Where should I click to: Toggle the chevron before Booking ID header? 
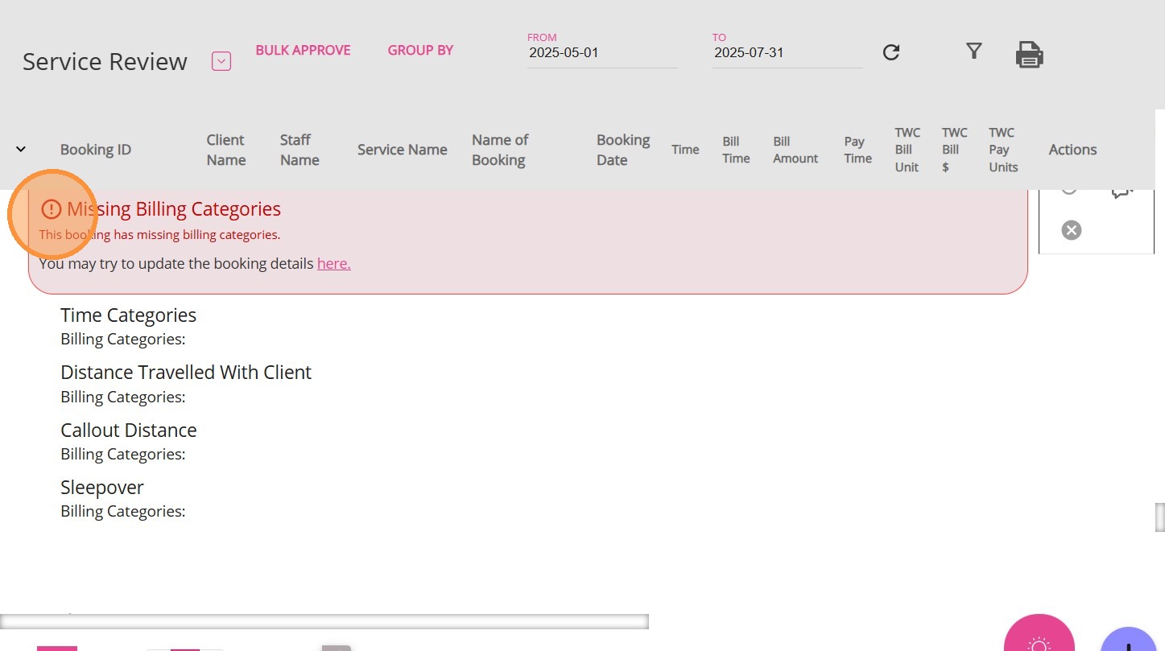pyautogui.click(x=21, y=149)
